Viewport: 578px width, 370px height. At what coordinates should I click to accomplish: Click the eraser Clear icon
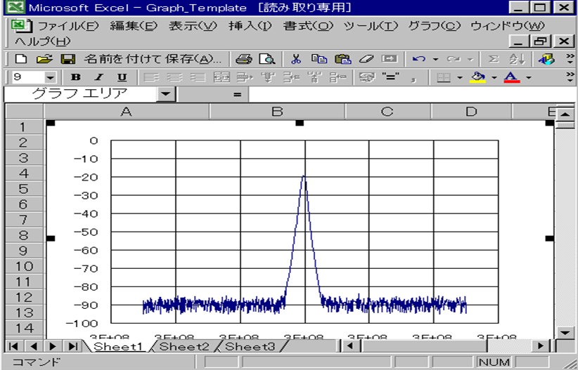pyautogui.click(x=366, y=59)
